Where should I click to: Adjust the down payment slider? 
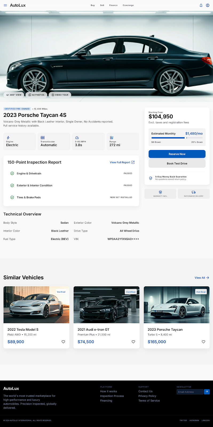pos(177,138)
